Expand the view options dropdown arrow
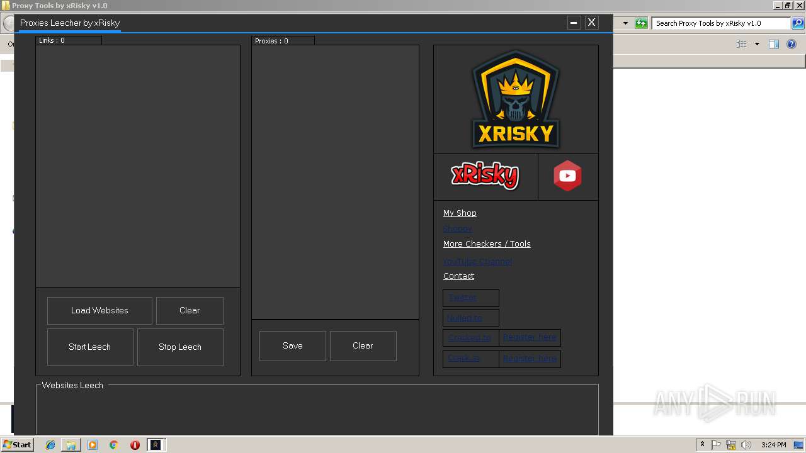Screen dimensions: 806x453 click(757, 44)
